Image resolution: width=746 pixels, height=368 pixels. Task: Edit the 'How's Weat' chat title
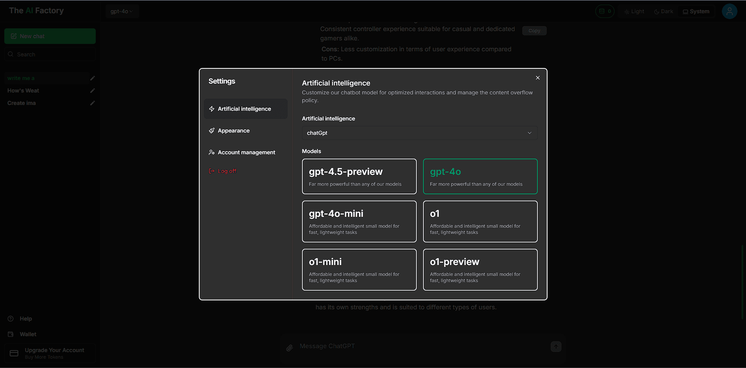click(93, 91)
